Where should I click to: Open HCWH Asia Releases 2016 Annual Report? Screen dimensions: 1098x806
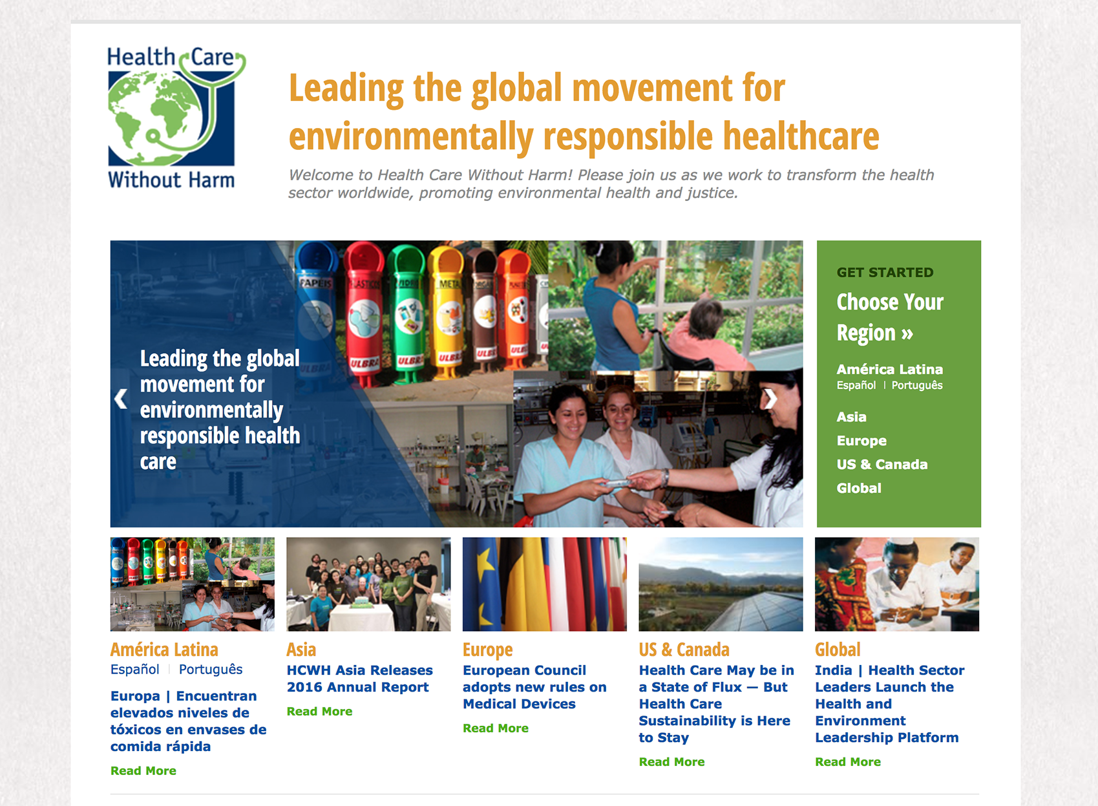coord(360,679)
